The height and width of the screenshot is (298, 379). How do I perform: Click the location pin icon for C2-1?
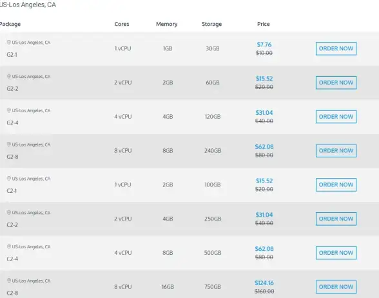click(x=9, y=179)
